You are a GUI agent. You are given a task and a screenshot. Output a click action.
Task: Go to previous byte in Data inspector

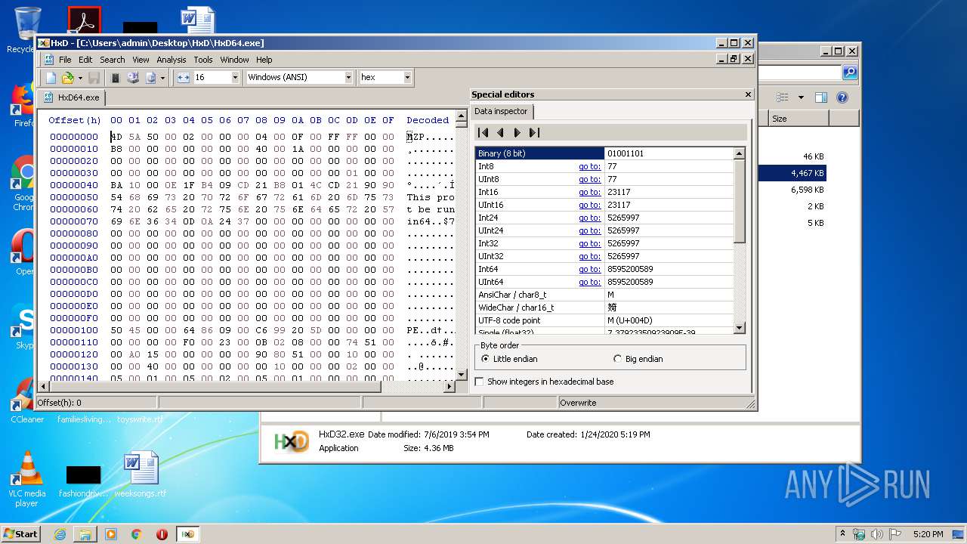point(500,132)
